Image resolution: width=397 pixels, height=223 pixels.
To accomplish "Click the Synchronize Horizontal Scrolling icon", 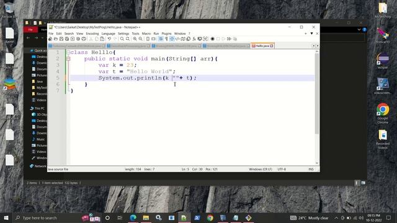I will click(153, 39).
